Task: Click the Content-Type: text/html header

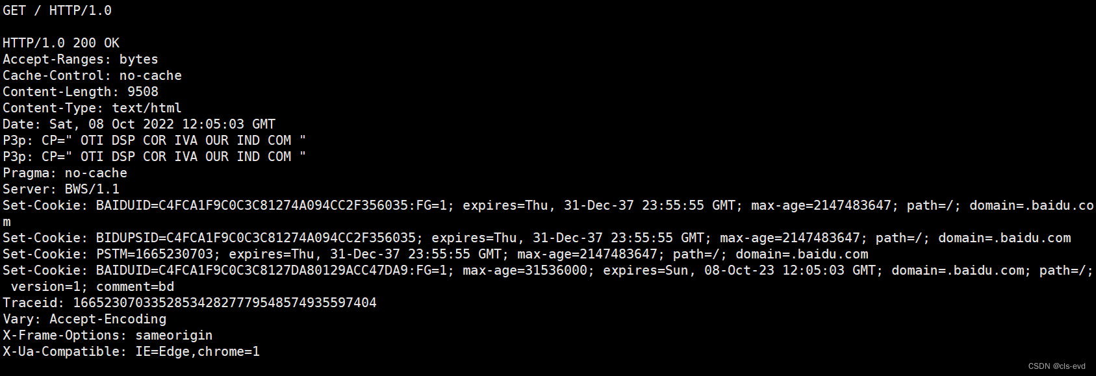Action: (92, 108)
